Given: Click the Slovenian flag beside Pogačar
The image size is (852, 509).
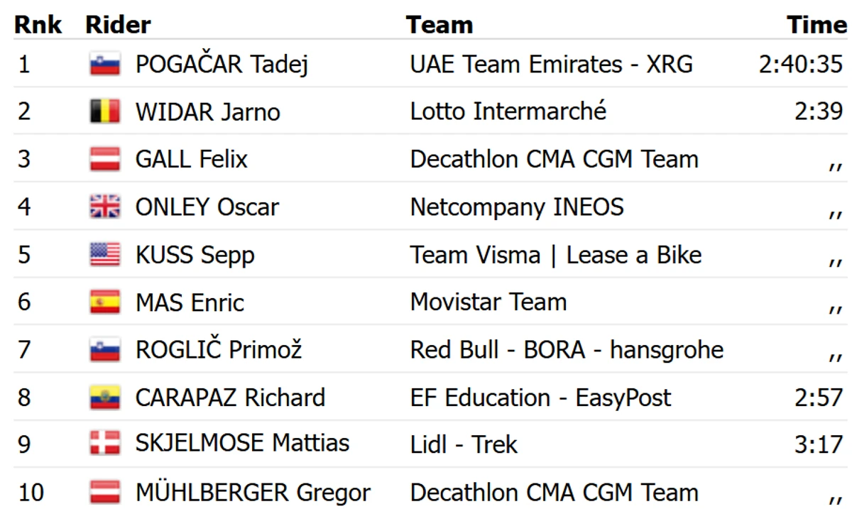Looking at the screenshot, I should pos(105,64).
